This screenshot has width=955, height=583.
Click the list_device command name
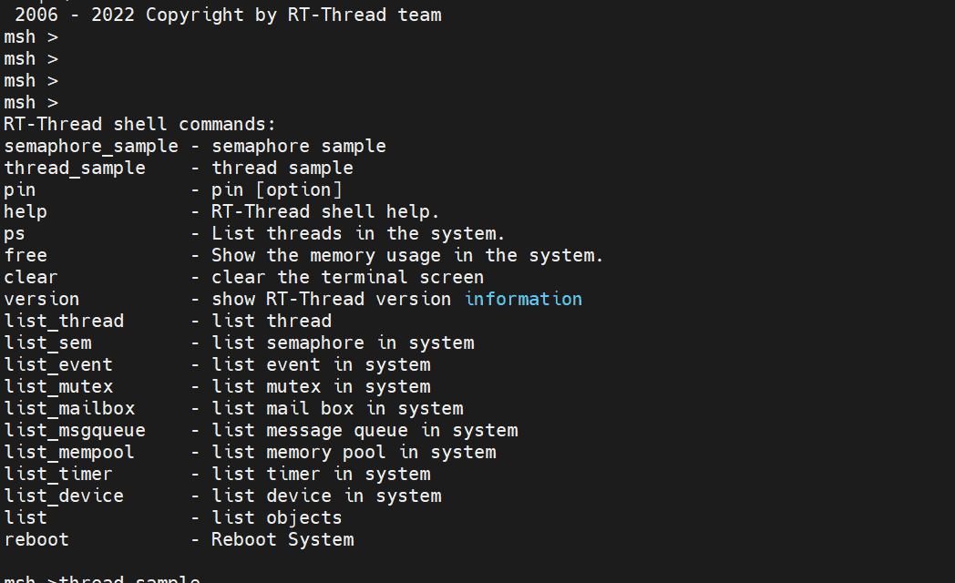coord(64,496)
